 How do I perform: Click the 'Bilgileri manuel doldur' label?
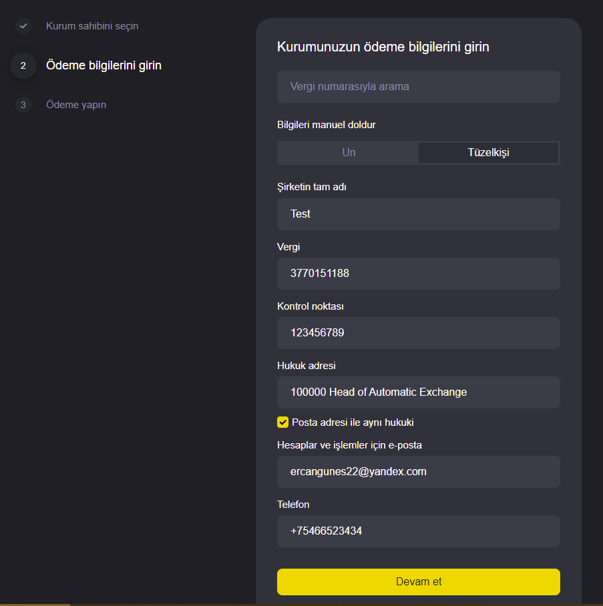pyautogui.click(x=326, y=125)
